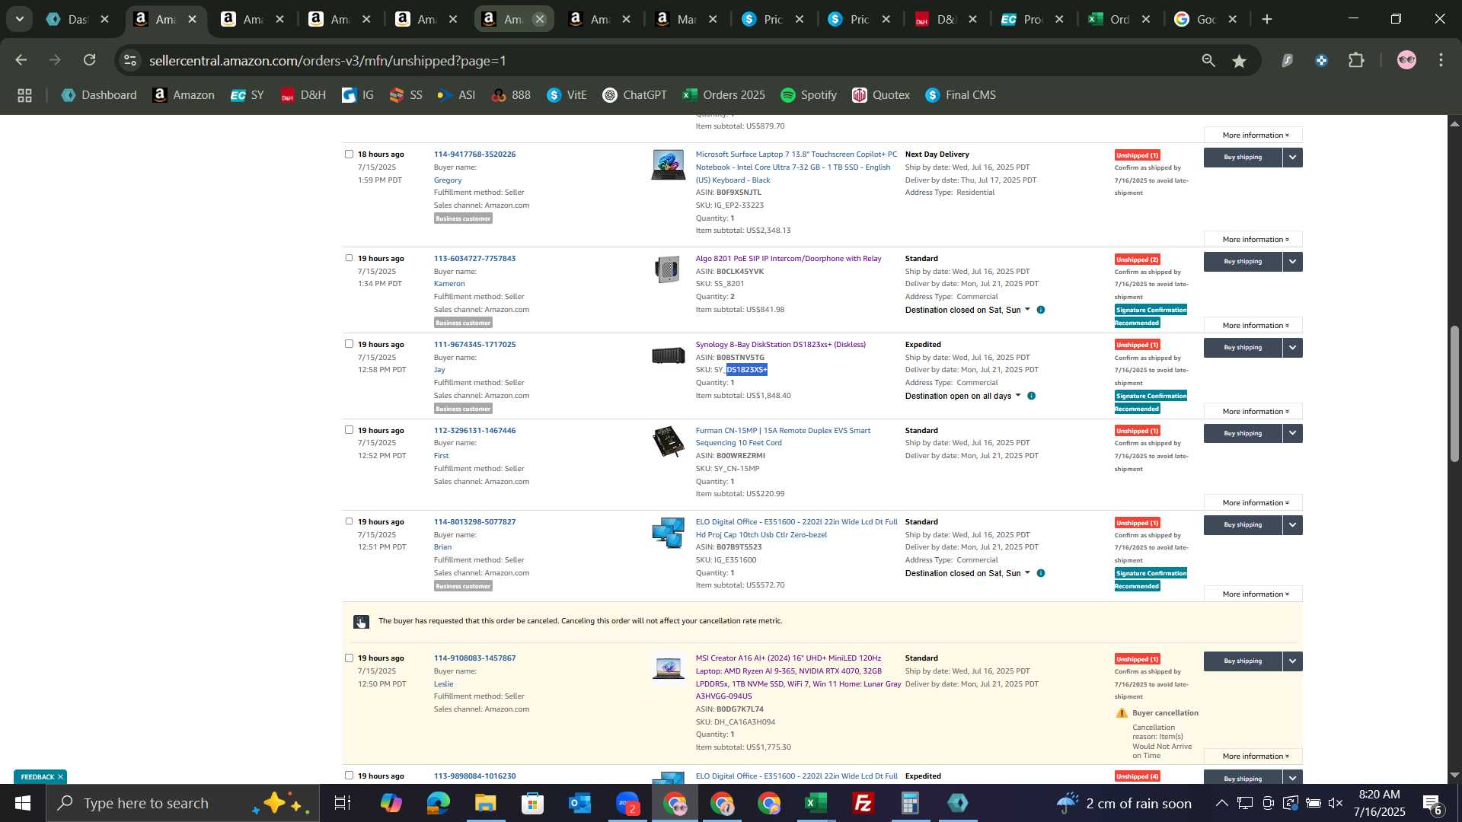The width and height of the screenshot is (1462, 822).
Task: Reload the page with the refresh icon
Action: point(90,60)
